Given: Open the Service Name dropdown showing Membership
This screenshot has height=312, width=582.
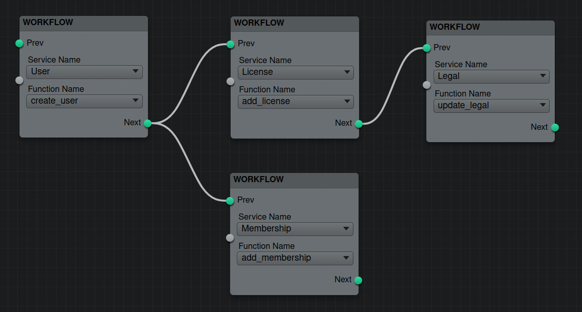Looking at the screenshot, I should click(295, 229).
